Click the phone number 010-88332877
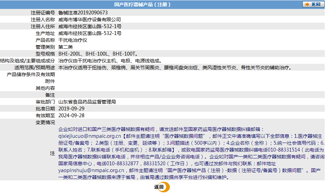325x193 pixels. (122, 164)
